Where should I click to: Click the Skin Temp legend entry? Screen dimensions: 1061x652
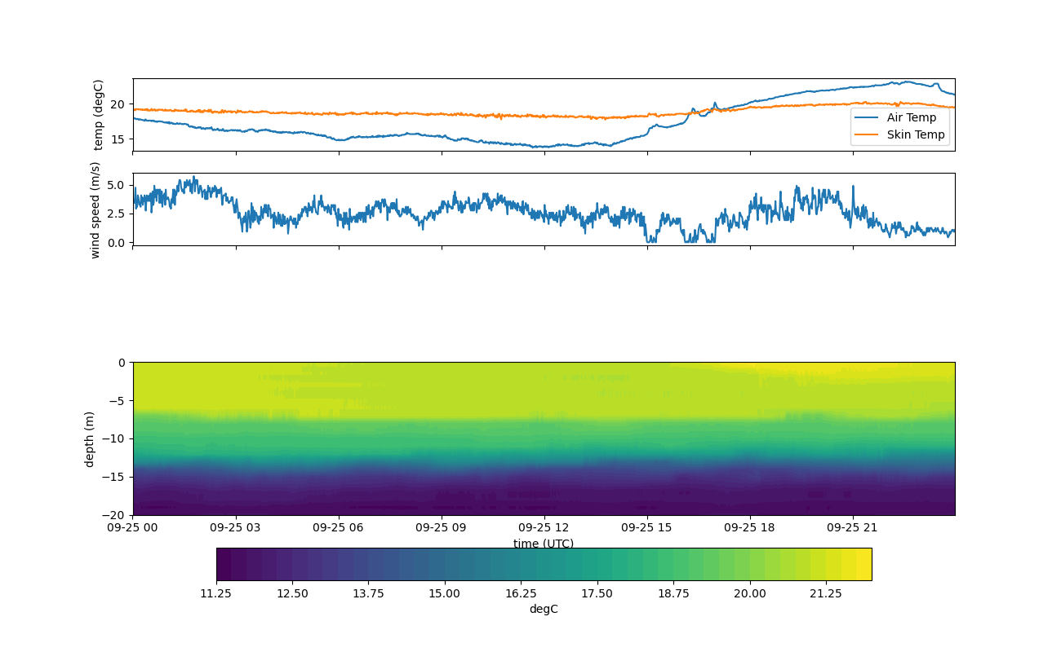[x=916, y=134]
